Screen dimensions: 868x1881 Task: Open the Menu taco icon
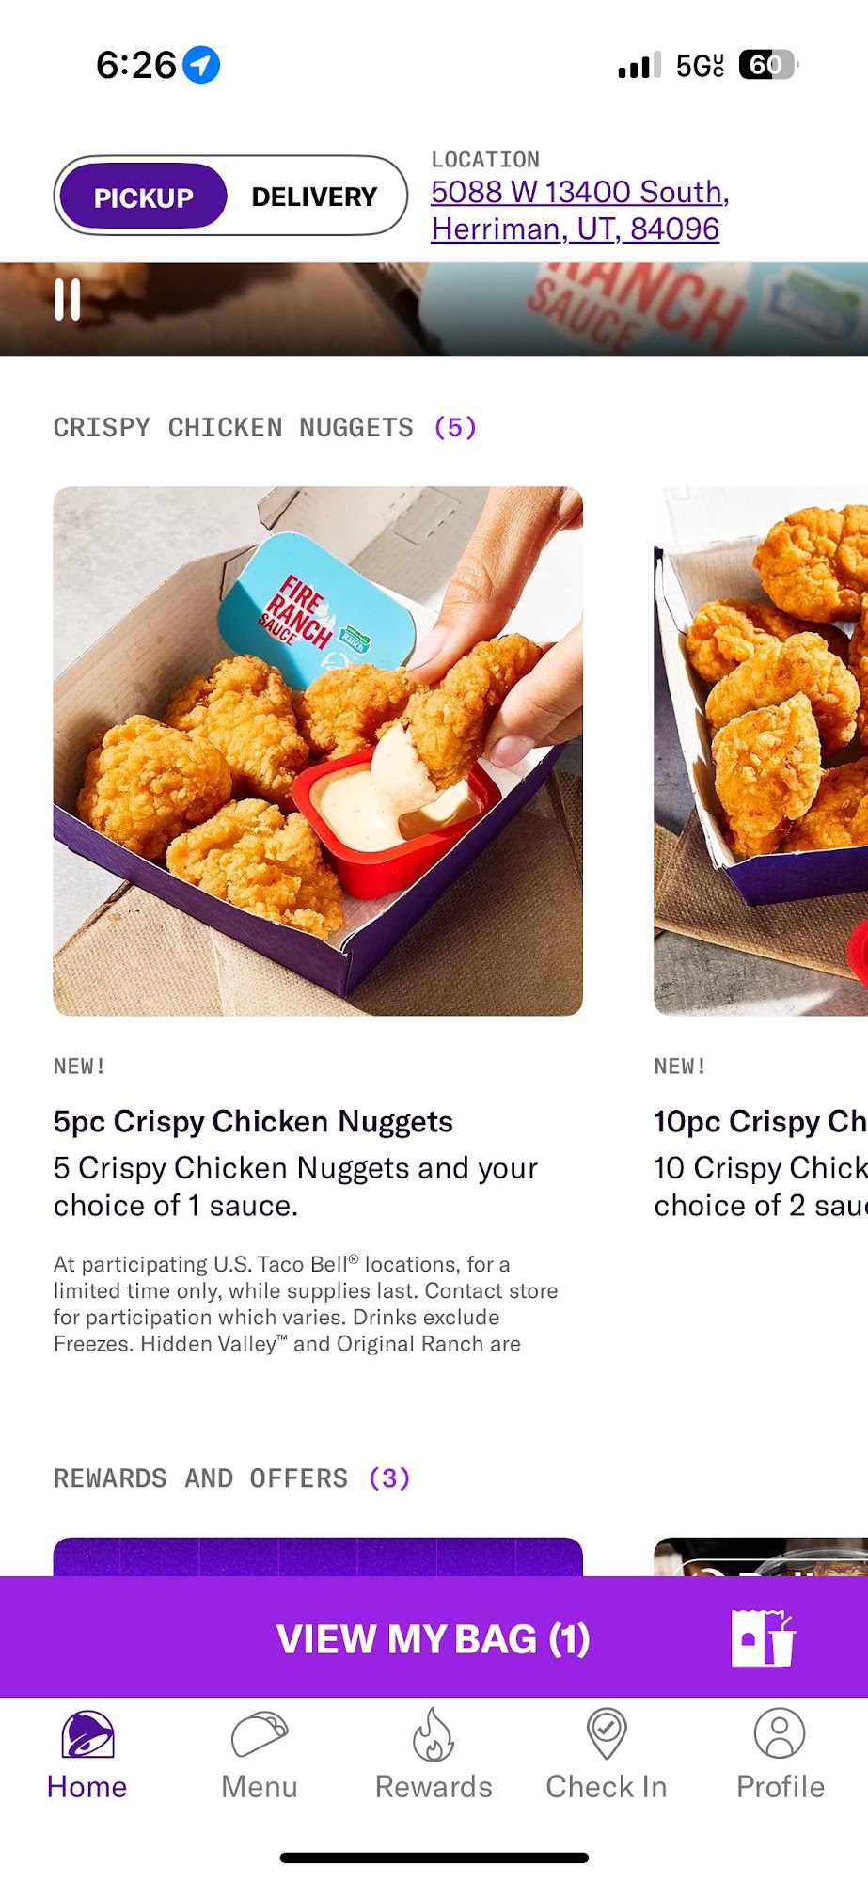pos(260,1734)
